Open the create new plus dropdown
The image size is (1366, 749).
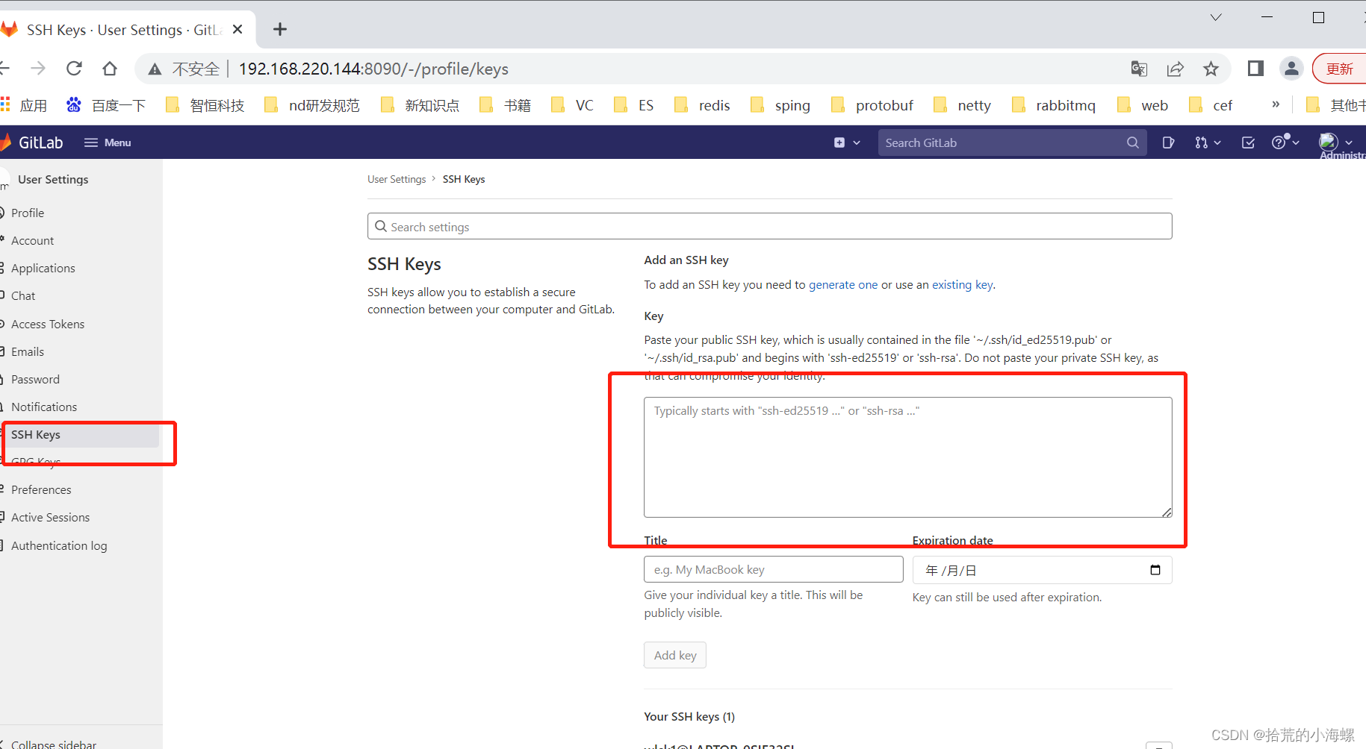[847, 142]
